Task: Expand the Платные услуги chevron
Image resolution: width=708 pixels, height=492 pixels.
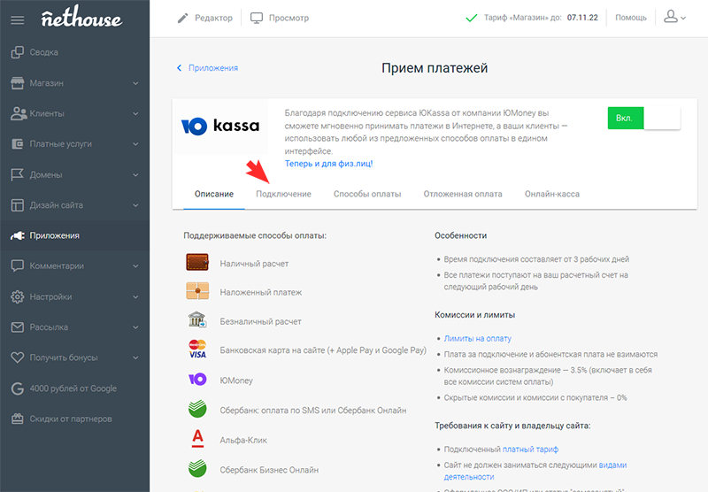Action: [x=135, y=144]
